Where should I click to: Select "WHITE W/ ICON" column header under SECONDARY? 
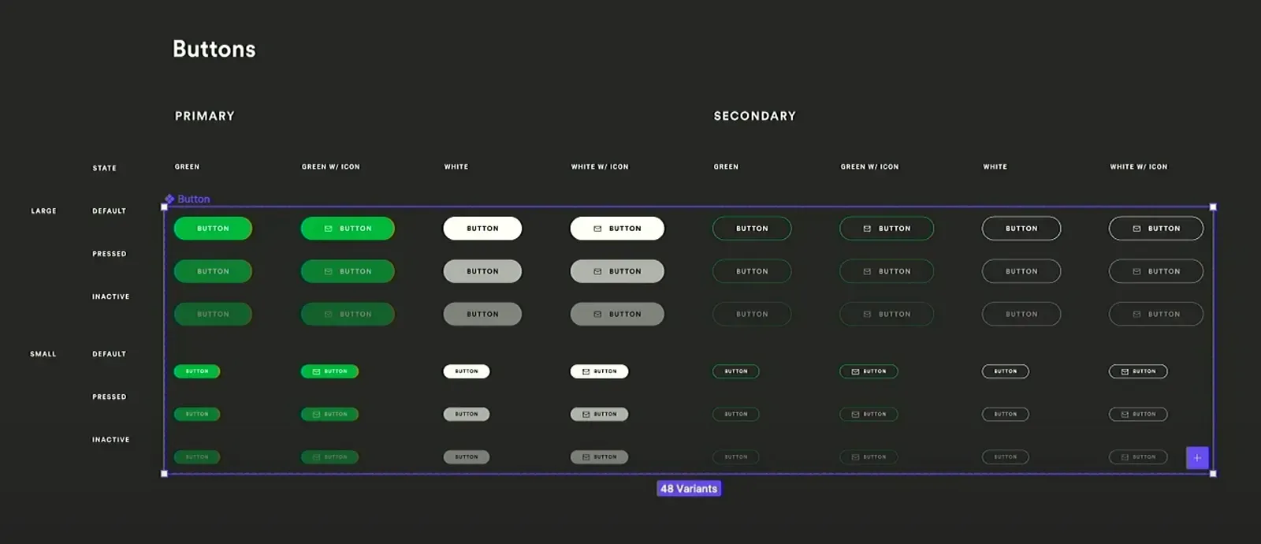click(1139, 167)
